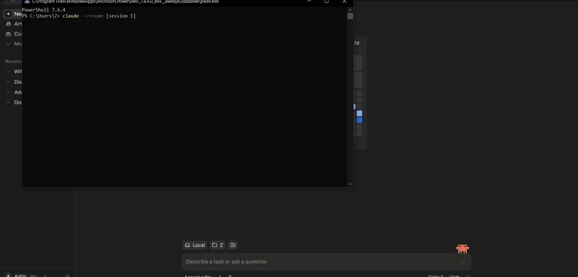Screen dimensions: 578x277
Task: Click '[session 1]' in the PowerShell window
Action: 121,16
